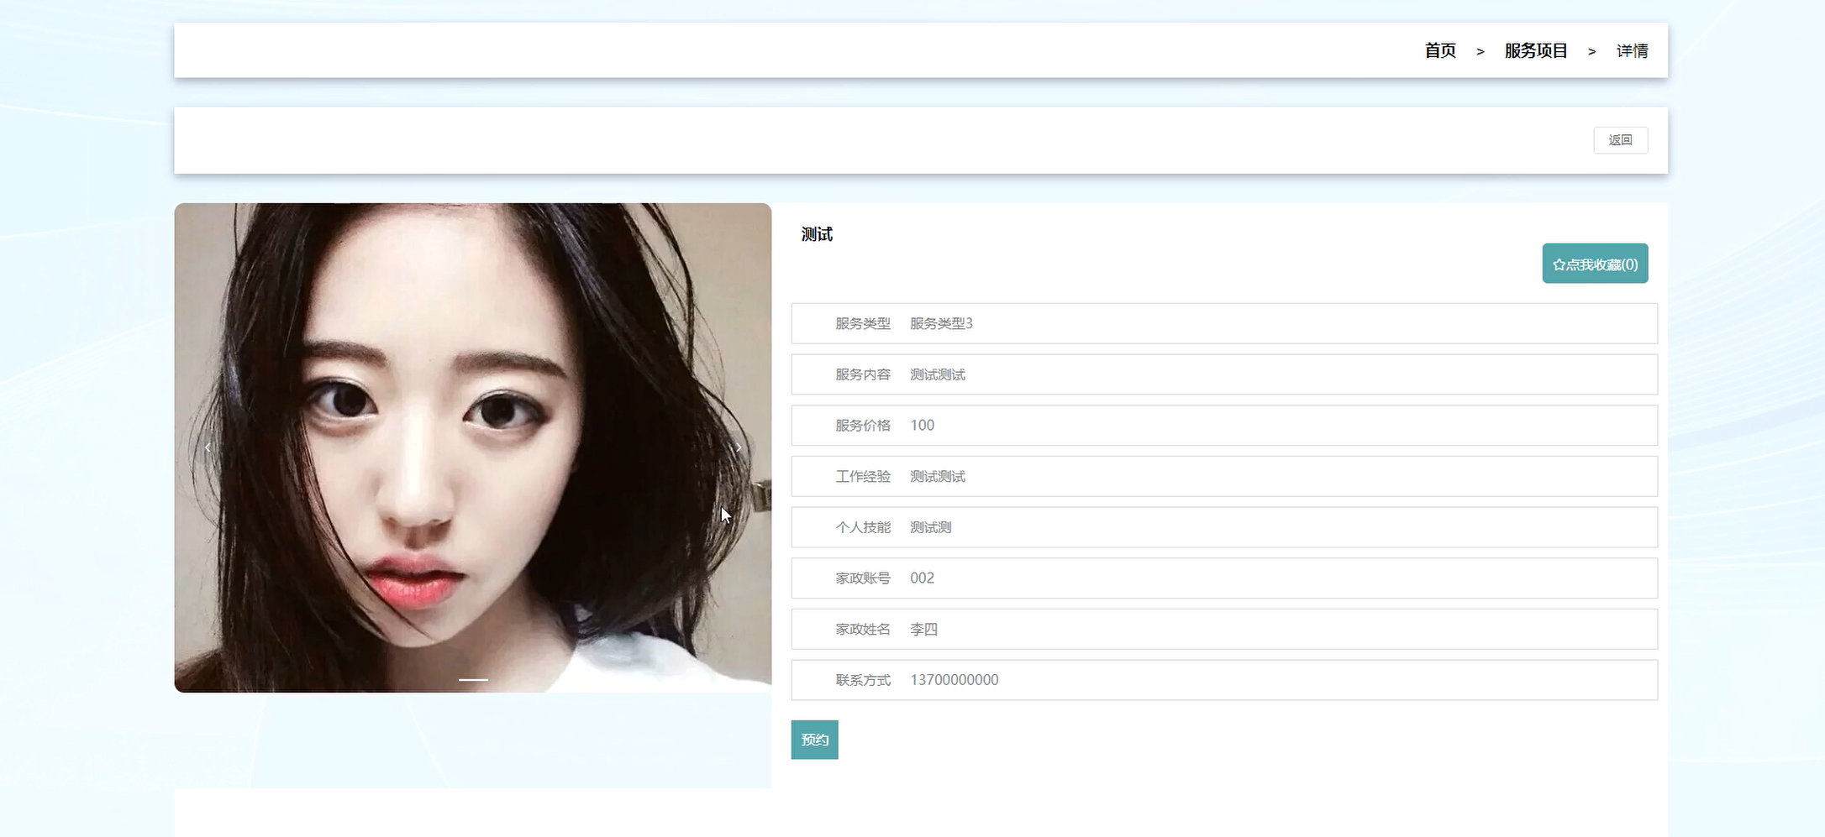1825x837 pixels.
Task: Show next carousel image with right arrow
Action: [x=739, y=447]
